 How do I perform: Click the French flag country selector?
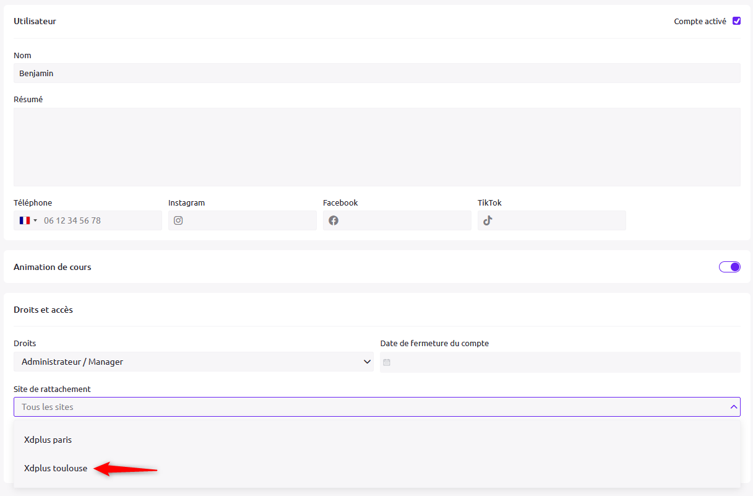click(25, 220)
